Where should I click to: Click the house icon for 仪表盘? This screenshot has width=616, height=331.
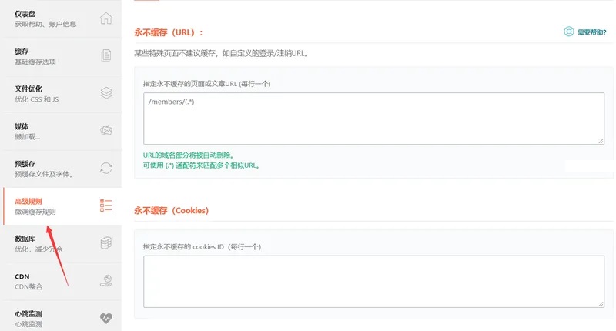(106, 18)
